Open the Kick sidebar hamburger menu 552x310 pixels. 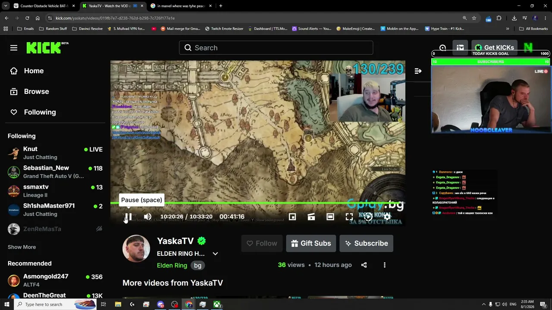(14, 48)
